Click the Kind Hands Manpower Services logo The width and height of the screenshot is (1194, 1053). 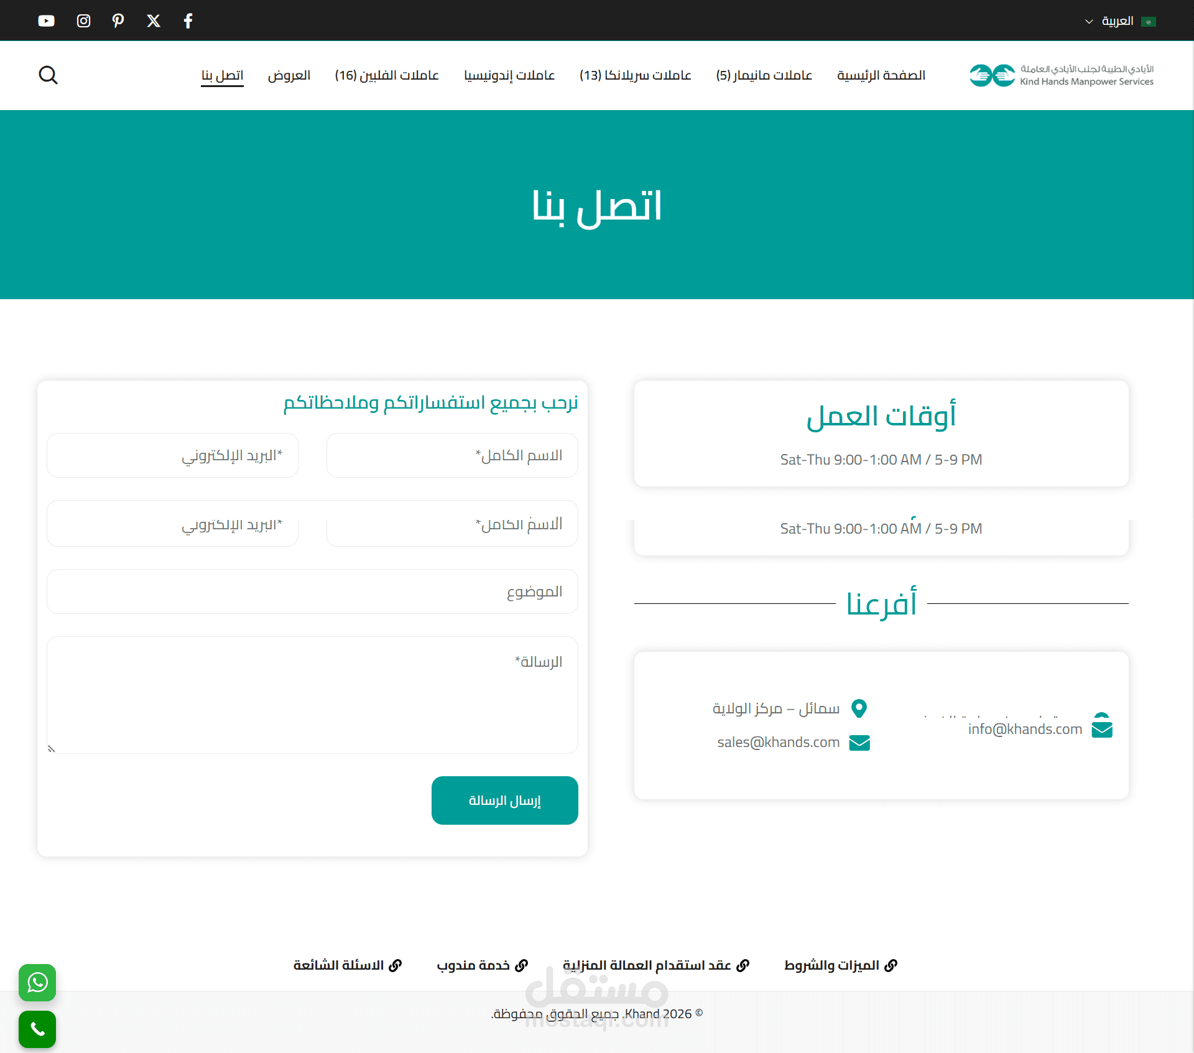pyautogui.click(x=1062, y=75)
